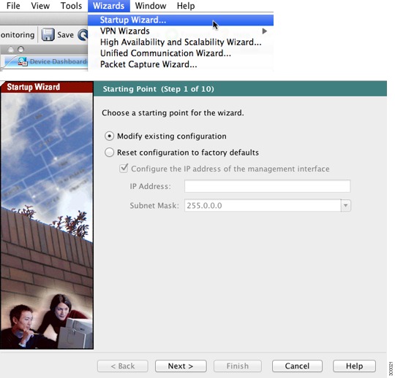Expand the VPN Wizards submenu arrow

(x=264, y=31)
